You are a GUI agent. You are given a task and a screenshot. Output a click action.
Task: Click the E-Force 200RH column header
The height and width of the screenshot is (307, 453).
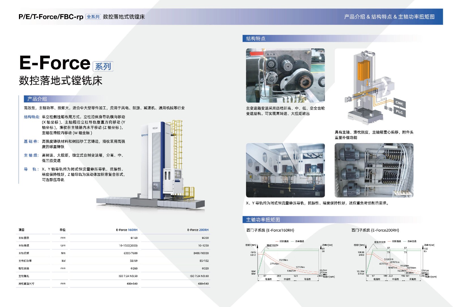(x=198, y=230)
